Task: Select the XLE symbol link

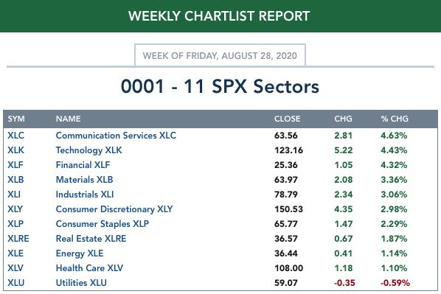Action: 15,253
